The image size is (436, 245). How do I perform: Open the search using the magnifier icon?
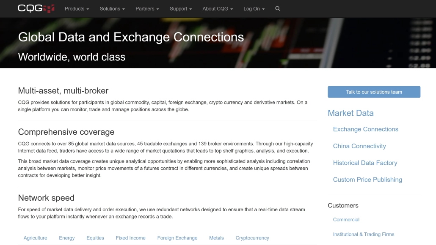pyautogui.click(x=278, y=8)
